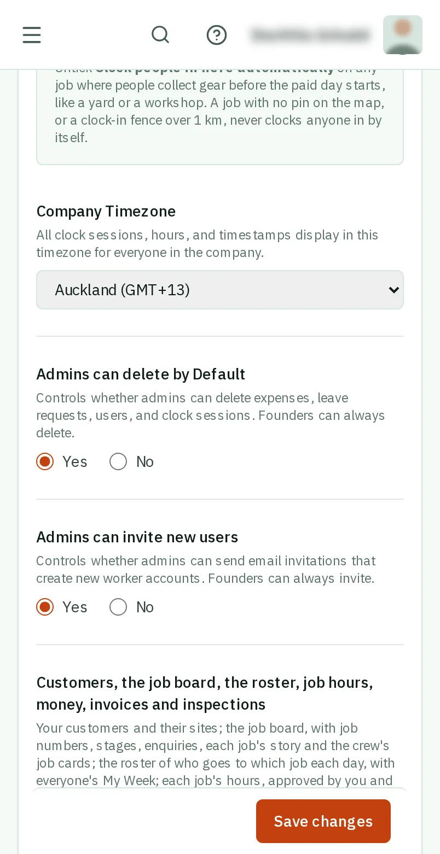Image resolution: width=440 pixels, height=854 pixels.
Task: Select No for Admins can delete by Default
Action: (x=118, y=461)
